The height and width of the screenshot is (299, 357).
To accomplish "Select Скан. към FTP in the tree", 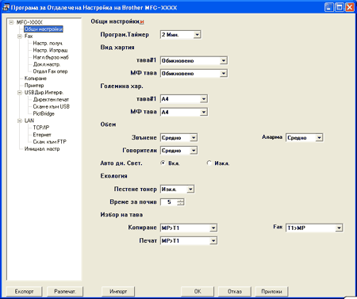I will [x=50, y=142].
